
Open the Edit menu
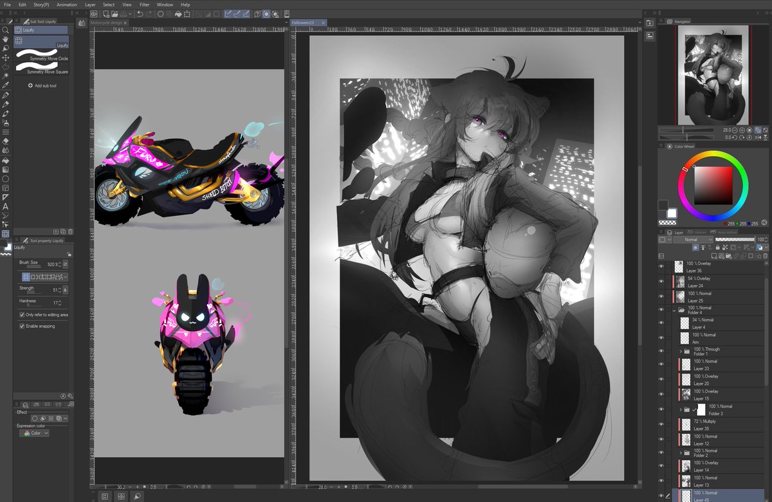click(x=23, y=4)
